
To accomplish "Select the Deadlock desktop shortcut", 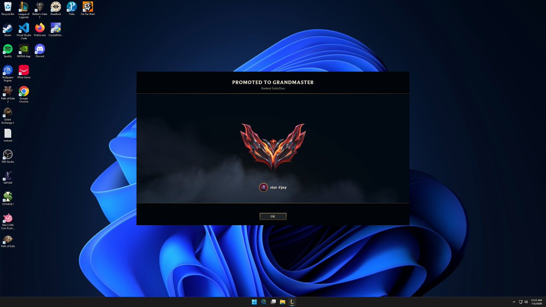I will click(x=56, y=9).
